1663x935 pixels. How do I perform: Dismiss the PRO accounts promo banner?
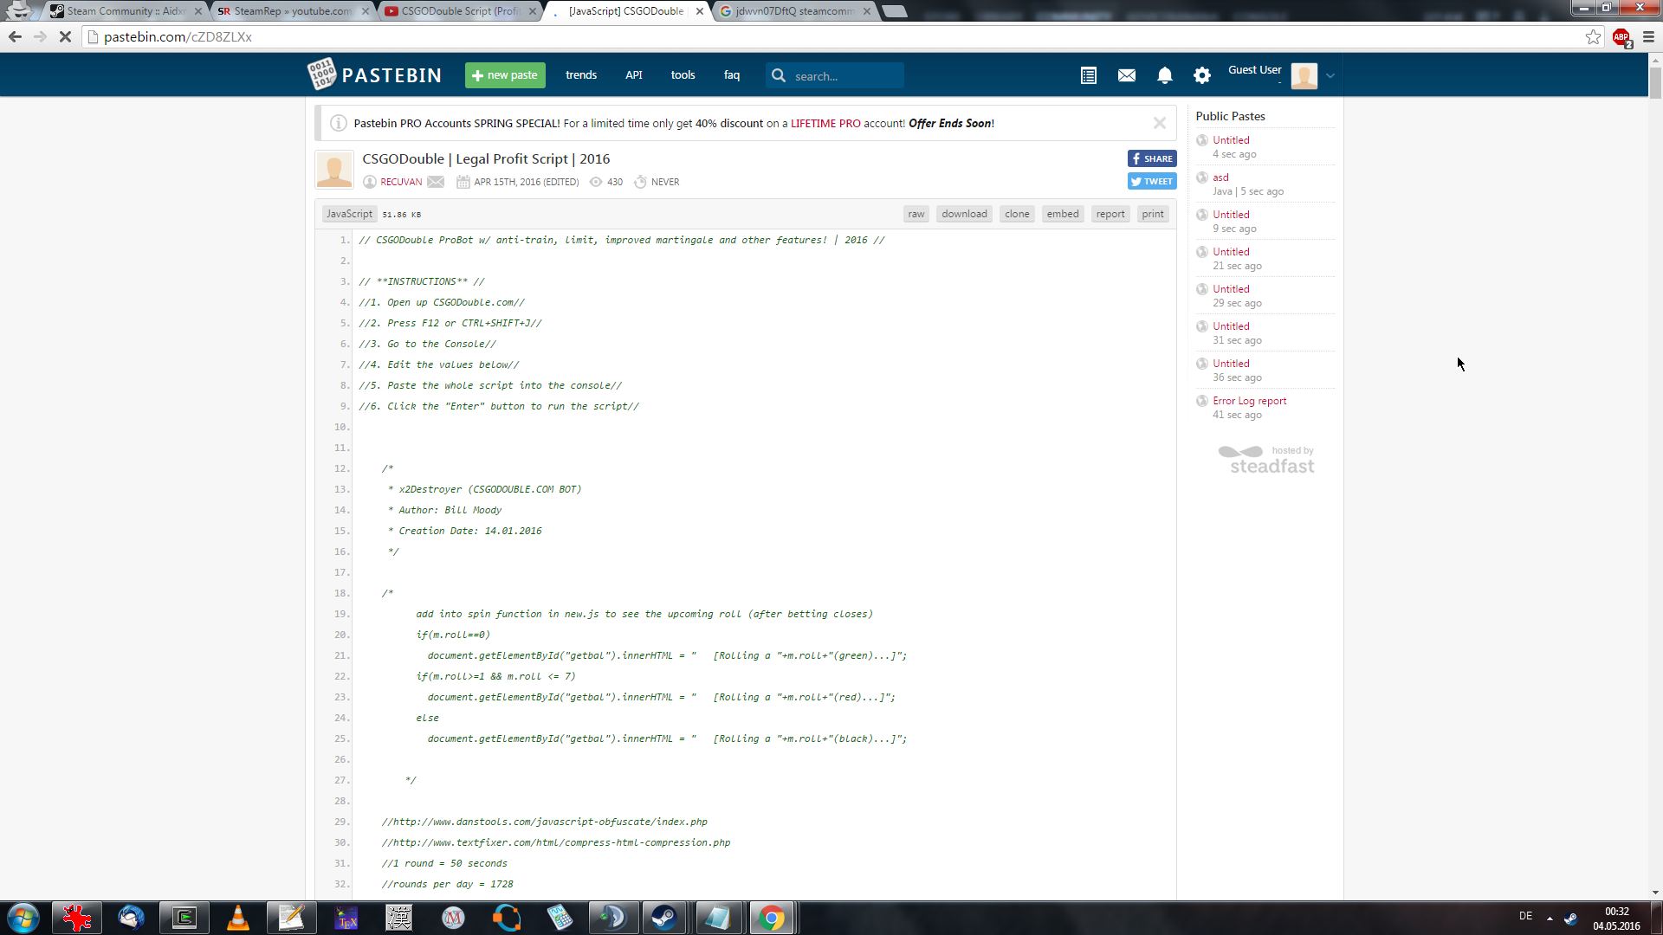click(x=1160, y=123)
